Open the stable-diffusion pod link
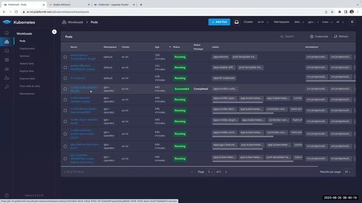 pyautogui.click(x=83, y=68)
